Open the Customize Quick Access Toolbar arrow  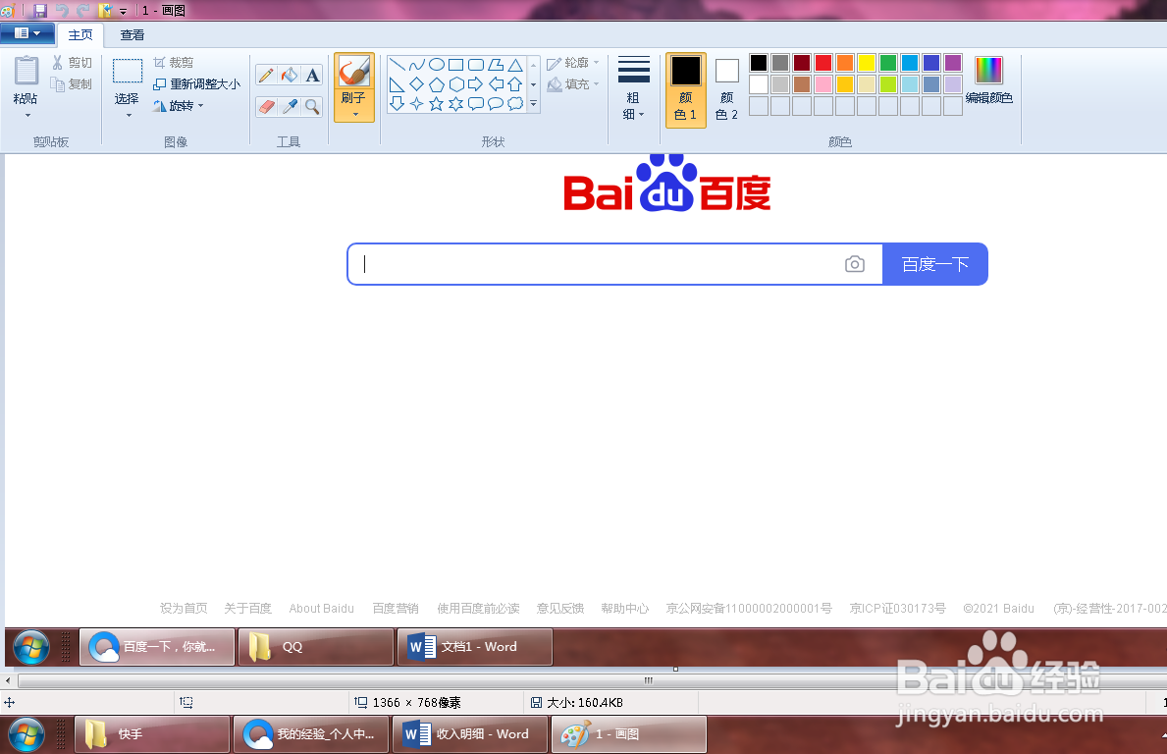pyautogui.click(x=124, y=11)
